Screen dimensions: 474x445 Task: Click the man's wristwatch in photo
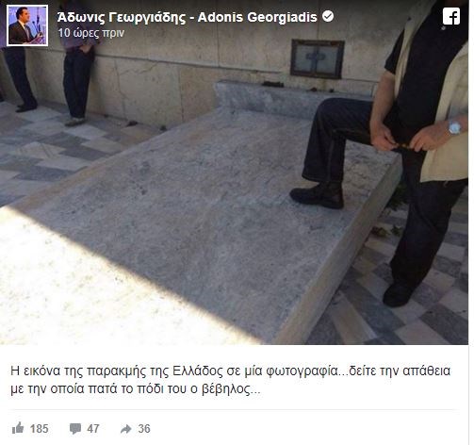click(454, 127)
